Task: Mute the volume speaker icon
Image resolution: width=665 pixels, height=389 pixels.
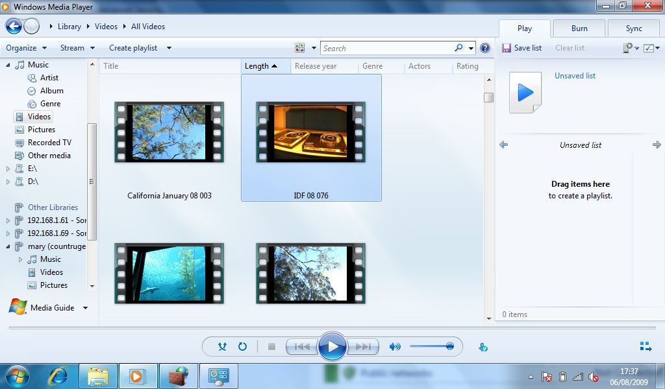Action: [394, 346]
